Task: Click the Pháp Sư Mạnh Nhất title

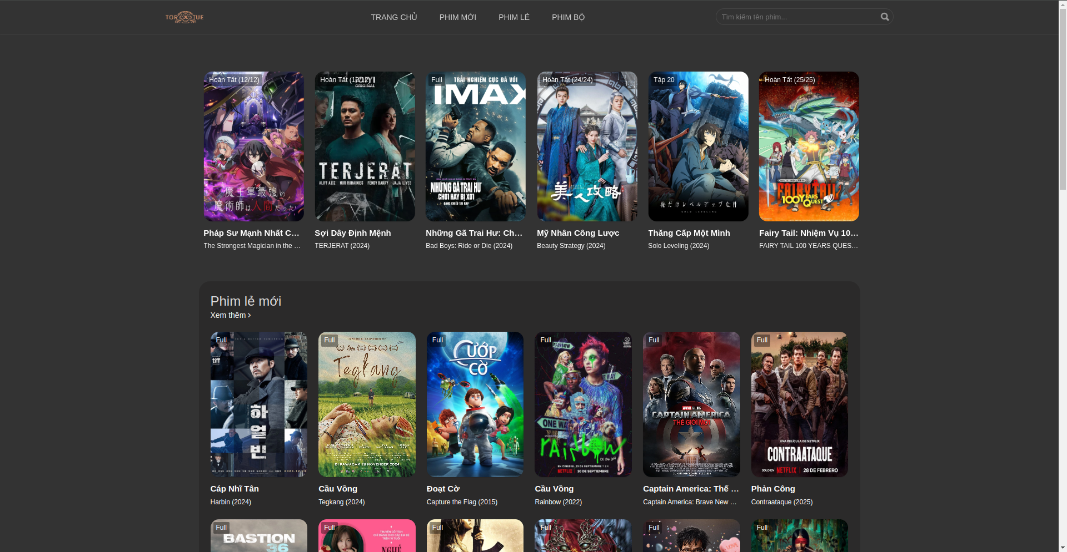Action: tap(252, 233)
